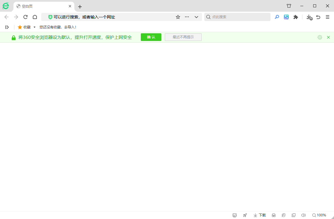The height and width of the screenshot is (219, 334).
Task: Open the main hamburger menu
Action: tap(328, 17)
